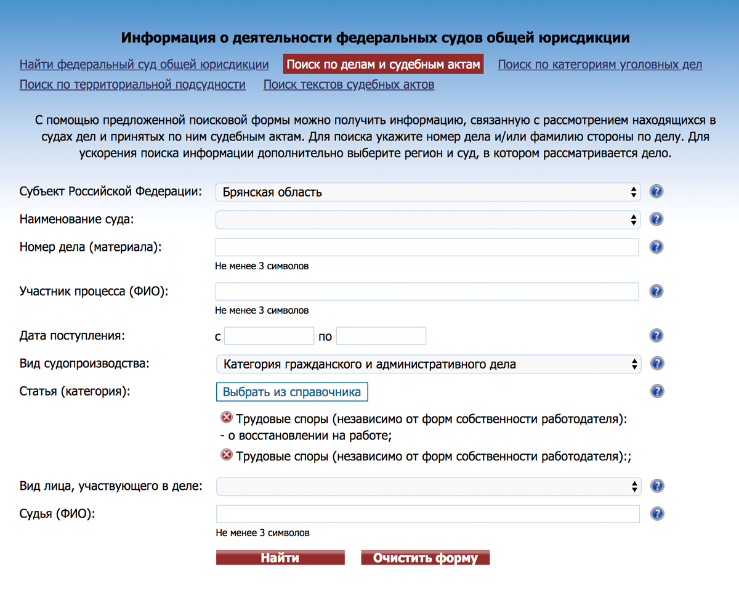The width and height of the screenshot is (739, 610).
Task: Open help for Участник процесса field
Action: tap(656, 291)
